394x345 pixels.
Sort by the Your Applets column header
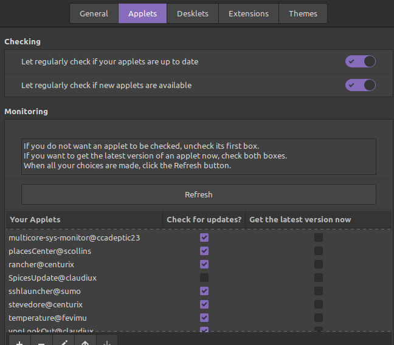tap(85, 220)
